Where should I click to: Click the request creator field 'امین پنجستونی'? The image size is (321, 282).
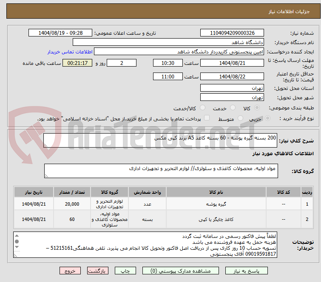[179, 52]
